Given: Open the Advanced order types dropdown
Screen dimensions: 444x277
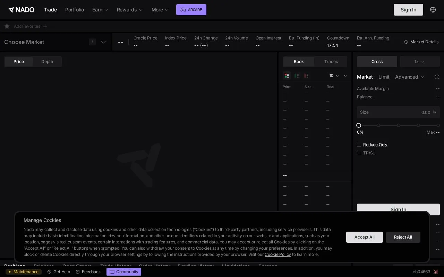Looking at the screenshot, I should click(410, 77).
